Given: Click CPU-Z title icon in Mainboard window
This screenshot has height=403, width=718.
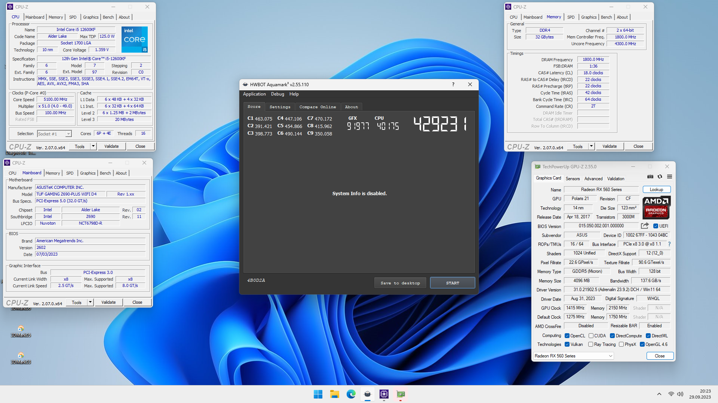Looking at the screenshot, I should [7, 163].
